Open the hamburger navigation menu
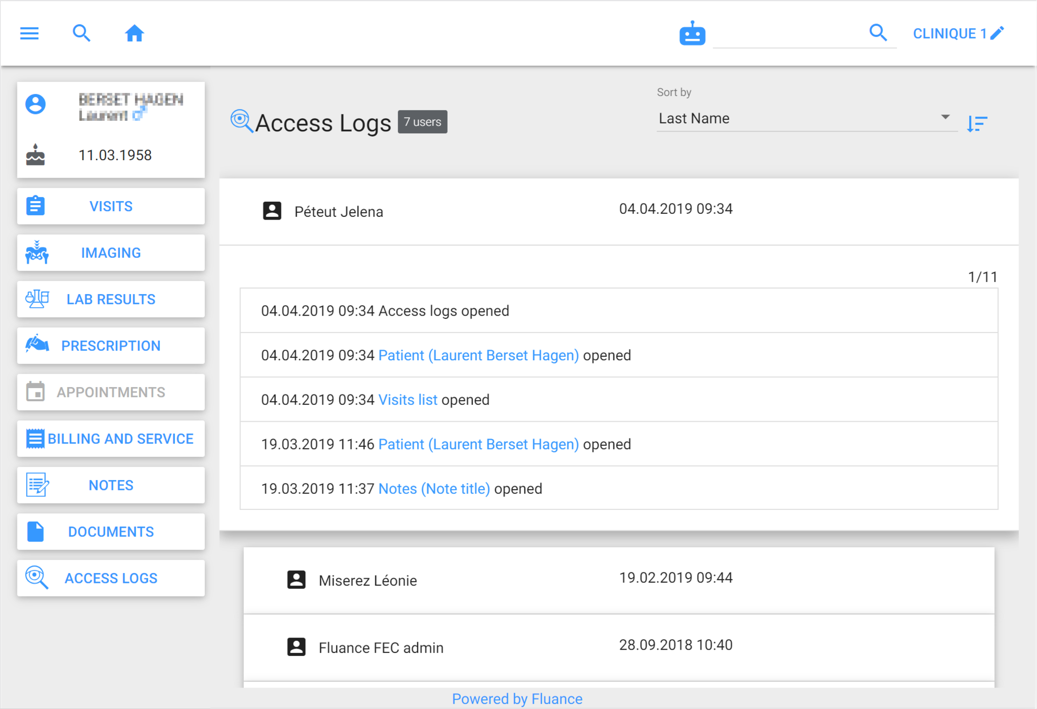1037x709 pixels. 29,34
